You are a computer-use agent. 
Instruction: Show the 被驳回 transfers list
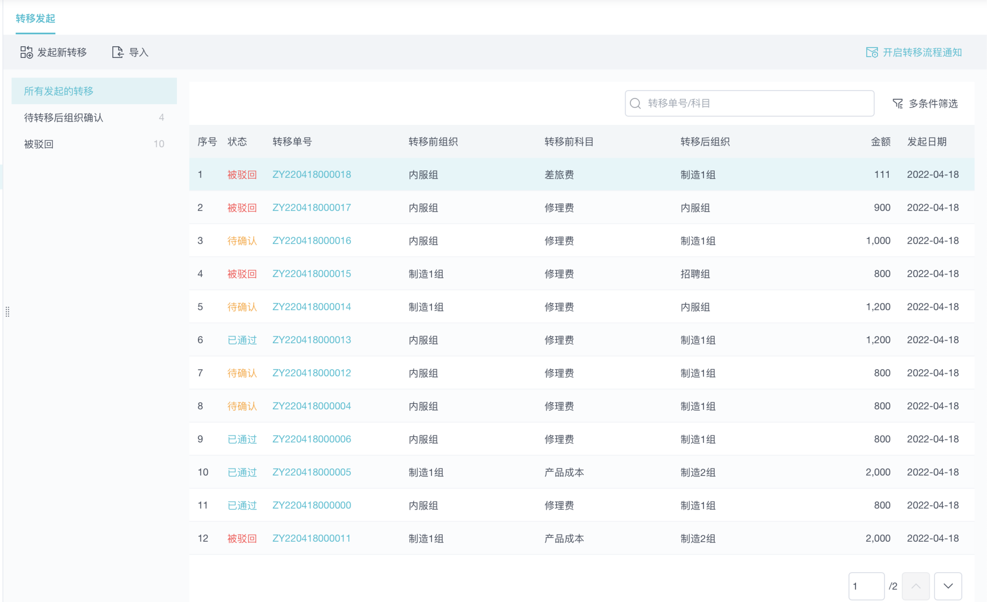pos(39,144)
